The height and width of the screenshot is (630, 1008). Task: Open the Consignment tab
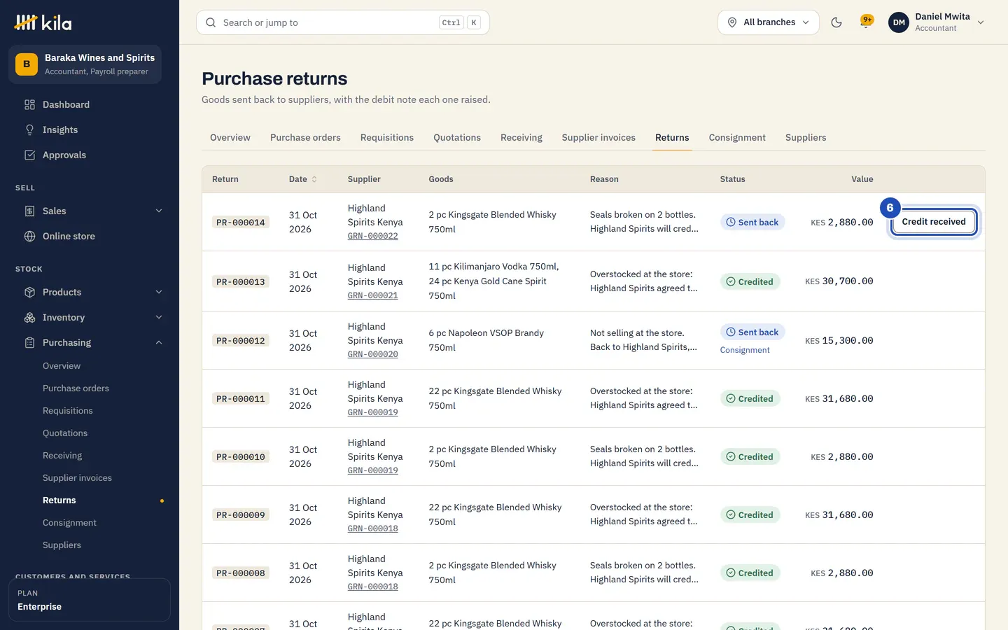737,138
